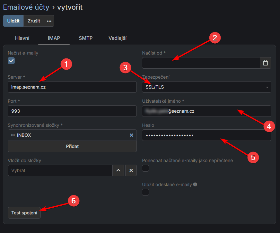Clear the Vložit do složky selection
Screen dimensions: 280x233
click(131, 170)
